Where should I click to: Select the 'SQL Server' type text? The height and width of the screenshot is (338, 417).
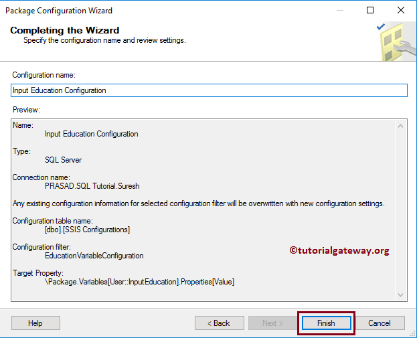(x=63, y=160)
